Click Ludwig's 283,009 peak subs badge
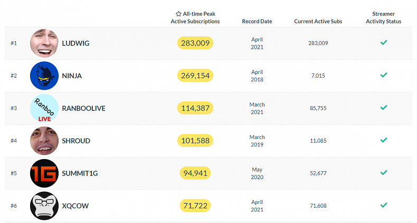417x223 pixels. point(195,43)
